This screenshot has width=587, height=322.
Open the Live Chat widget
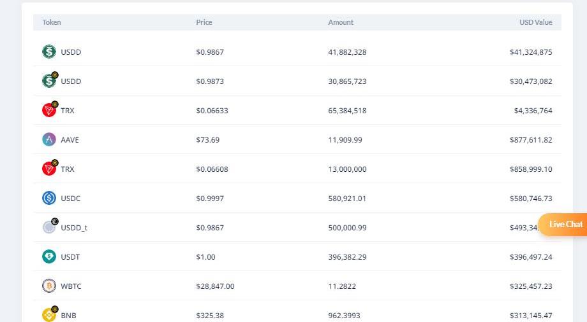coord(565,224)
